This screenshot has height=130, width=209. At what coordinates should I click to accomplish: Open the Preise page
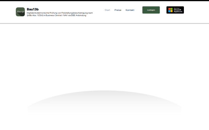point(118,10)
